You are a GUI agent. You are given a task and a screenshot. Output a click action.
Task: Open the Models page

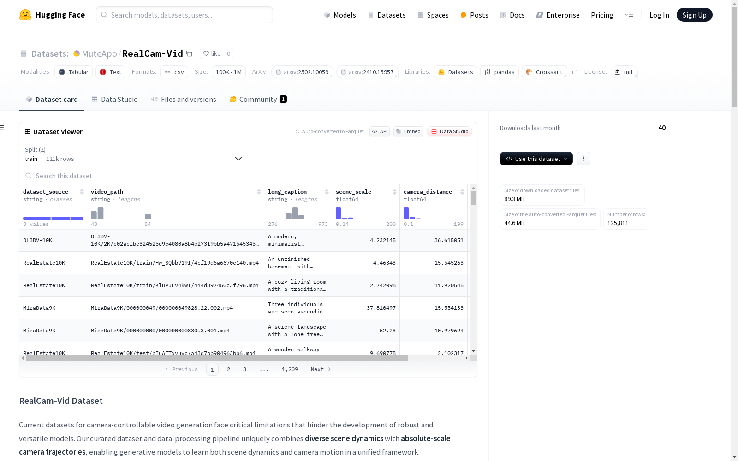pyautogui.click(x=340, y=15)
